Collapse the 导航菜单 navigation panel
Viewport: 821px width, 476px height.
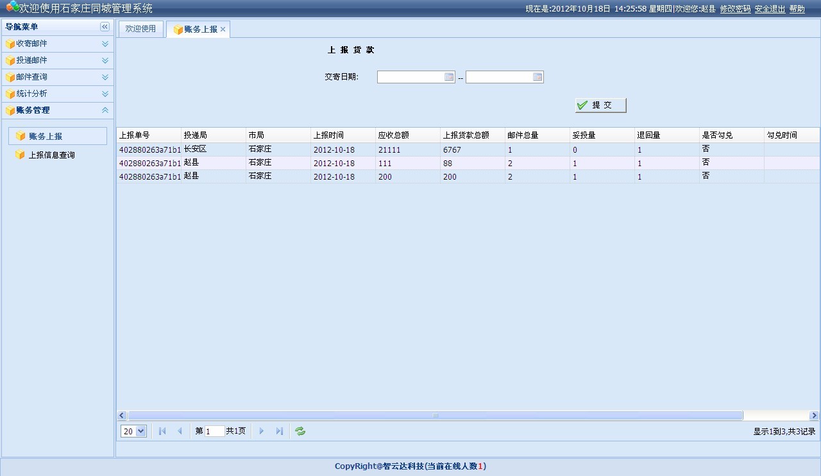coord(105,26)
